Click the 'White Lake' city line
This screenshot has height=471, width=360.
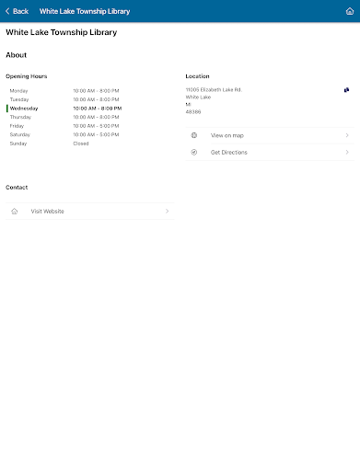pyautogui.click(x=198, y=98)
